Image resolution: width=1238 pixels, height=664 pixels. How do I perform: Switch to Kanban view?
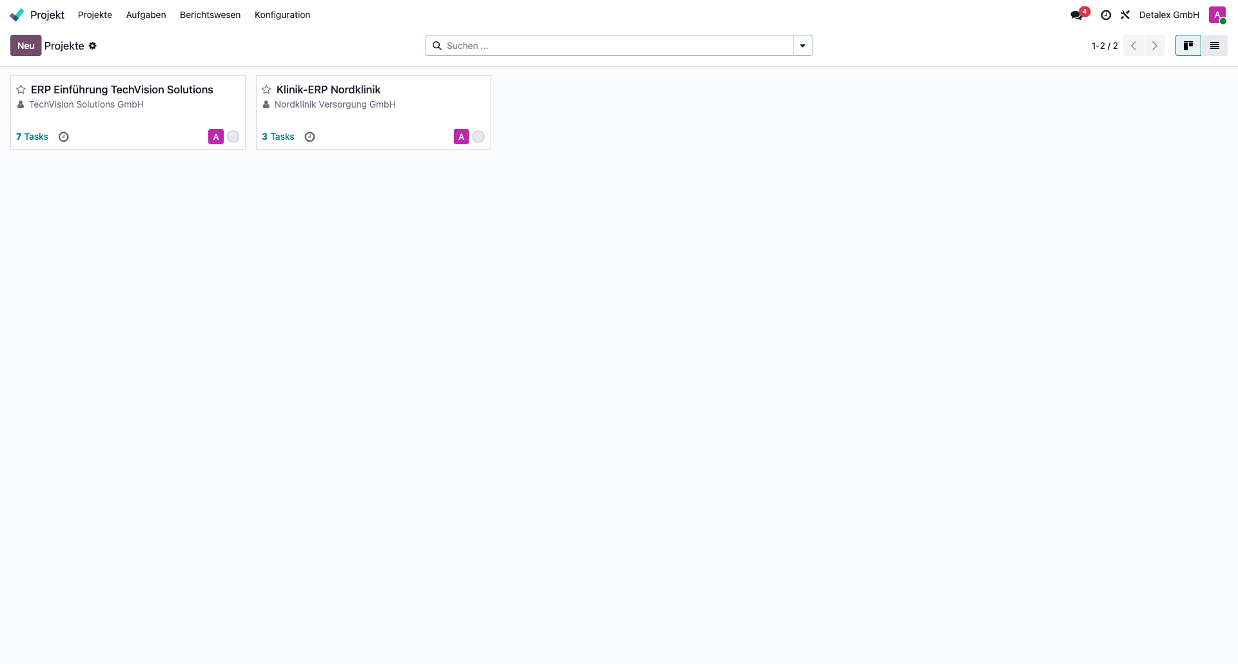pyautogui.click(x=1188, y=46)
